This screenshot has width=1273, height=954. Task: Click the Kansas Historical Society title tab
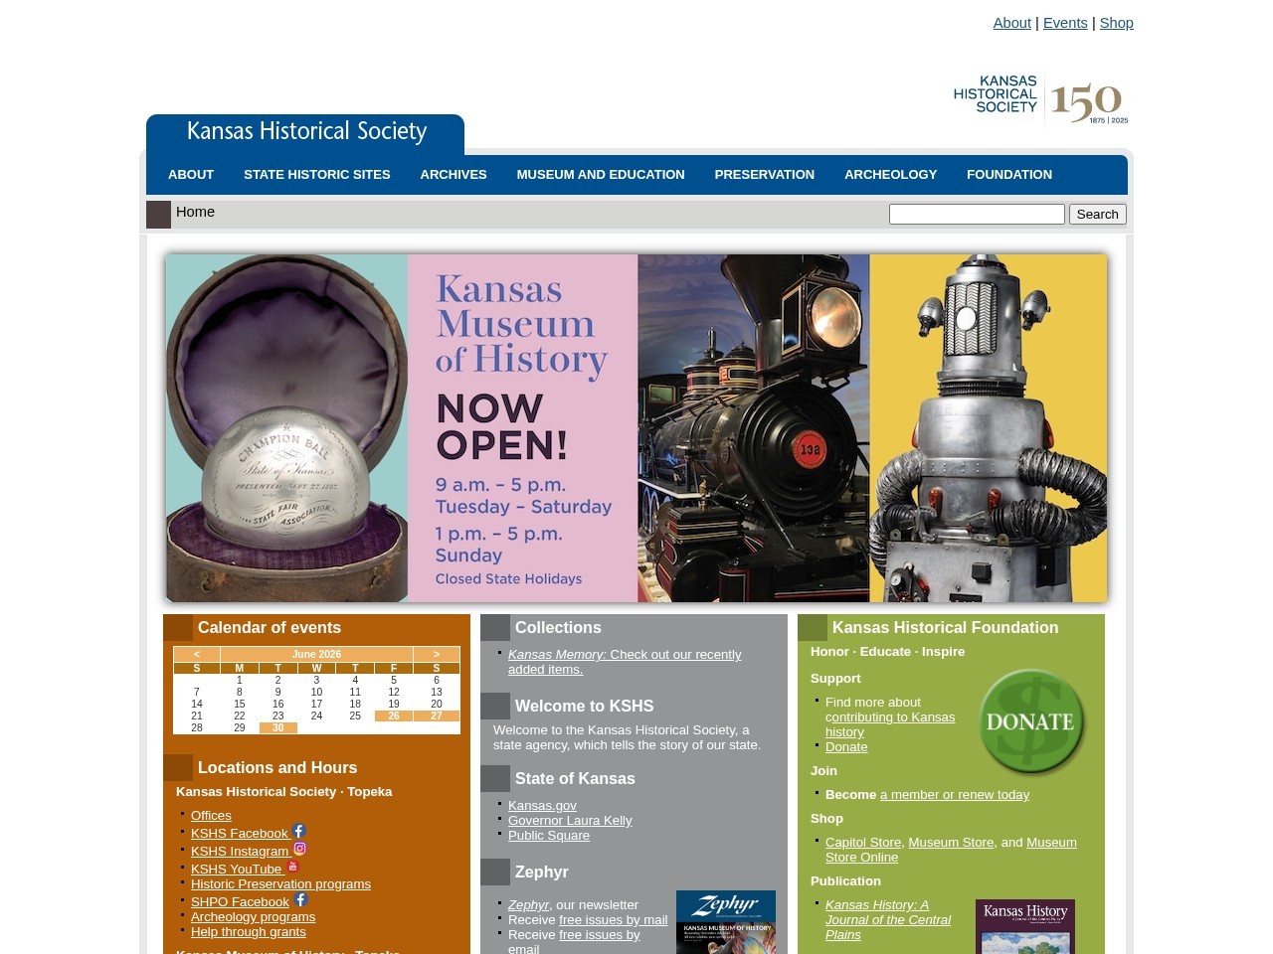[x=306, y=132]
